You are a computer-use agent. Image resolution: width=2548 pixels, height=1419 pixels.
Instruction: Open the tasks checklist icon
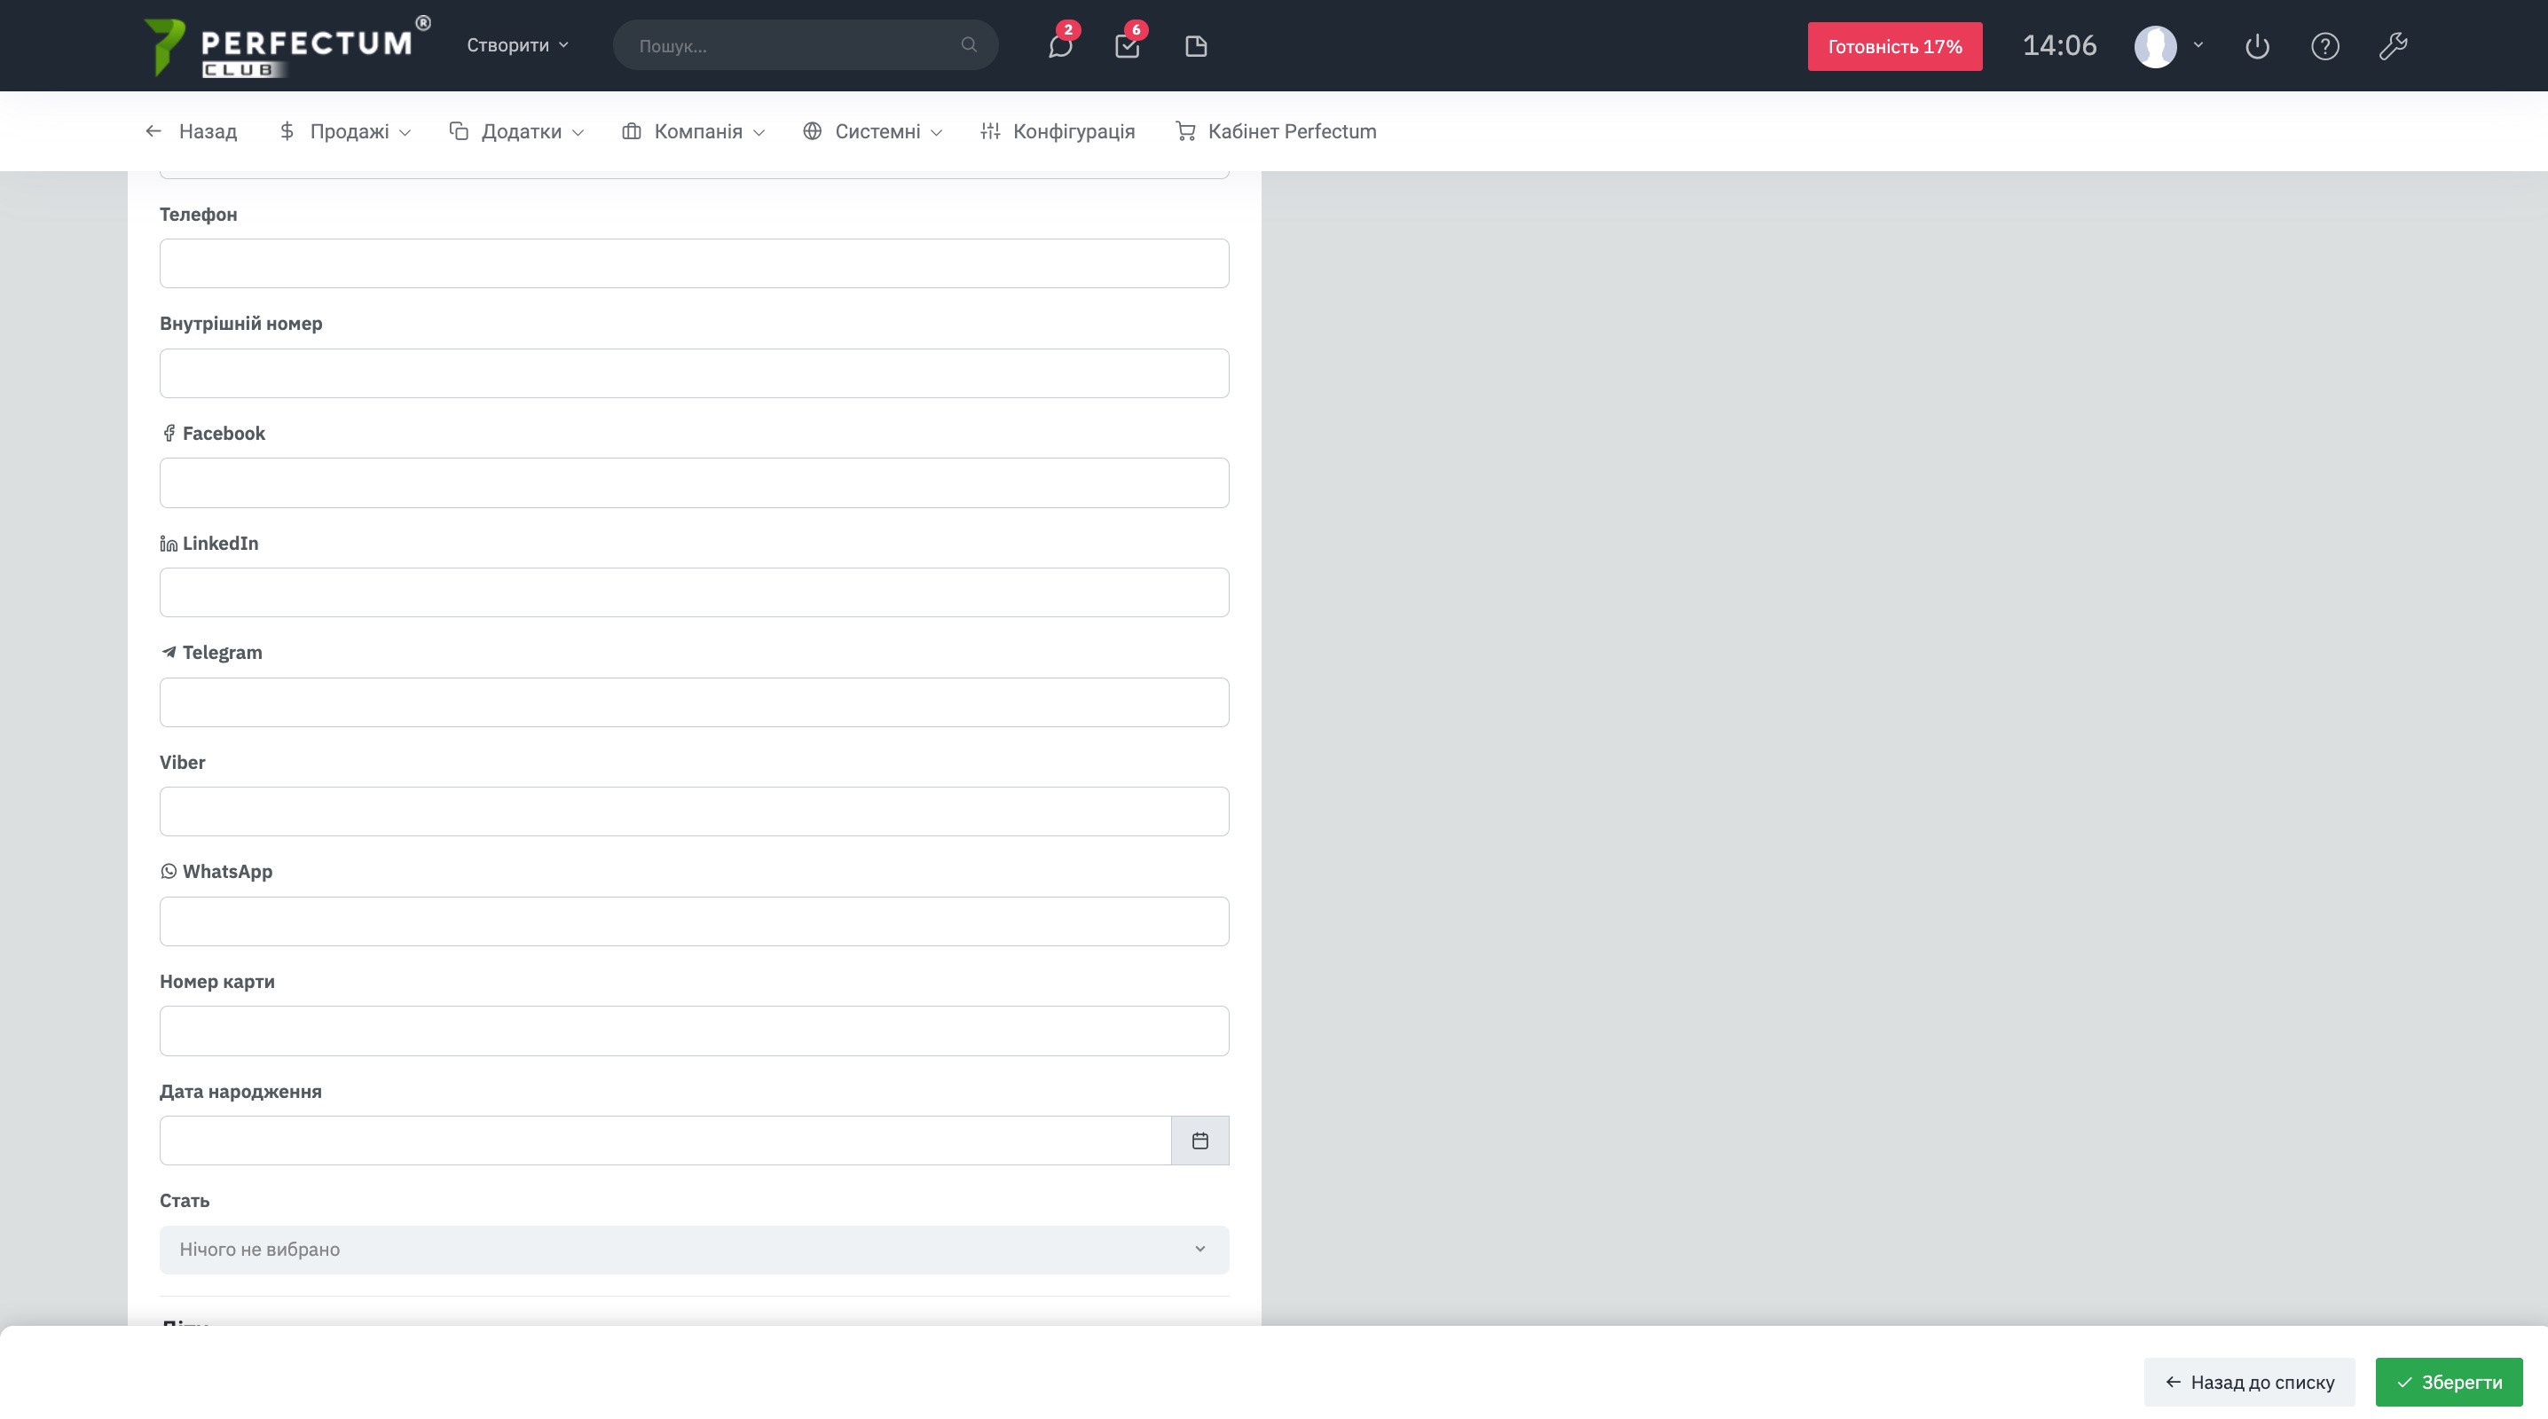[1127, 46]
